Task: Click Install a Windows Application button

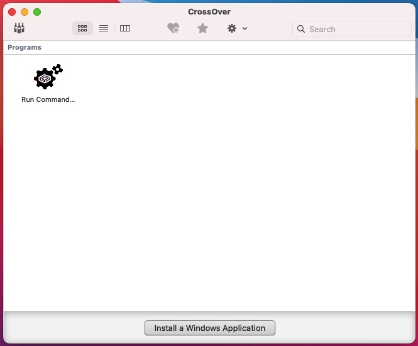Action: click(210, 328)
